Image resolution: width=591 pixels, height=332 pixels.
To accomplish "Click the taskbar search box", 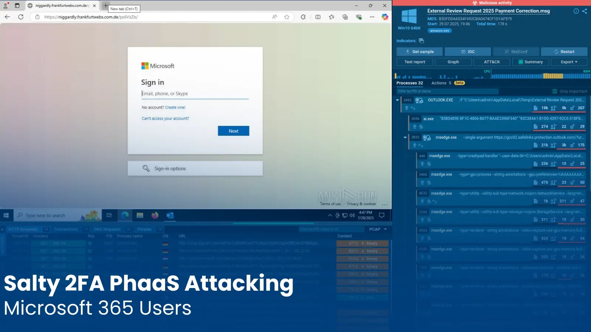I will [58, 215].
